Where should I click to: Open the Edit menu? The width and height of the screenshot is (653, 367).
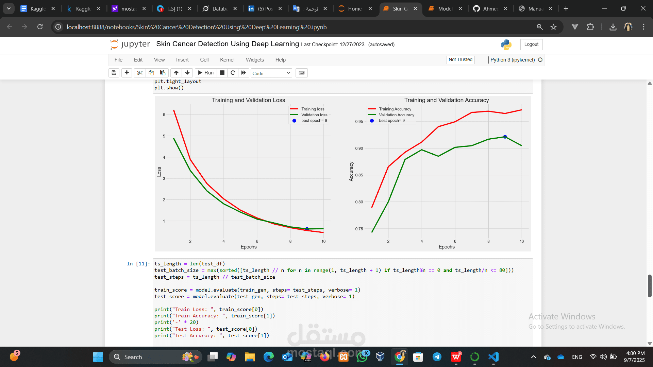point(138,60)
